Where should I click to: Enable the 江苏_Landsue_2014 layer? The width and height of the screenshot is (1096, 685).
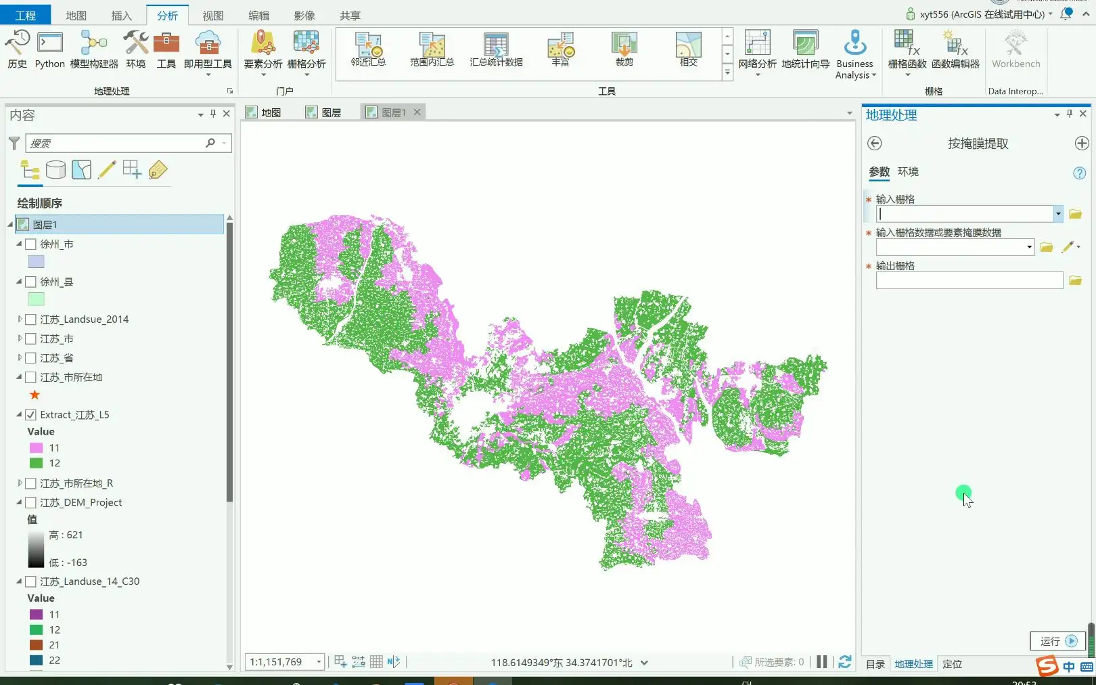click(30, 319)
